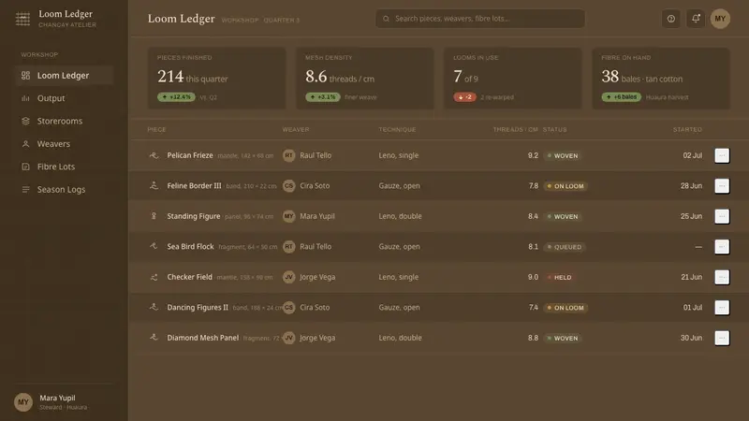Image resolution: width=749 pixels, height=421 pixels.
Task: Click HELD status of Checker Field
Action: tap(559, 277)
